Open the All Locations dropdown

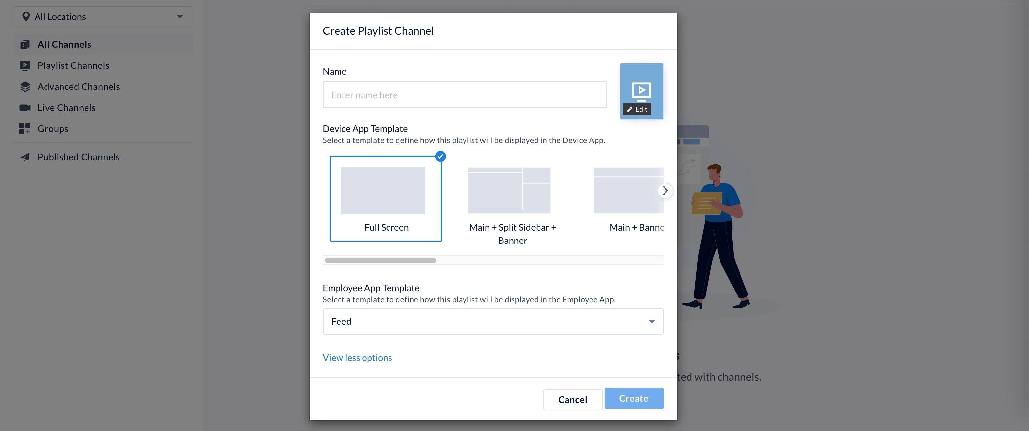point(103,17)
